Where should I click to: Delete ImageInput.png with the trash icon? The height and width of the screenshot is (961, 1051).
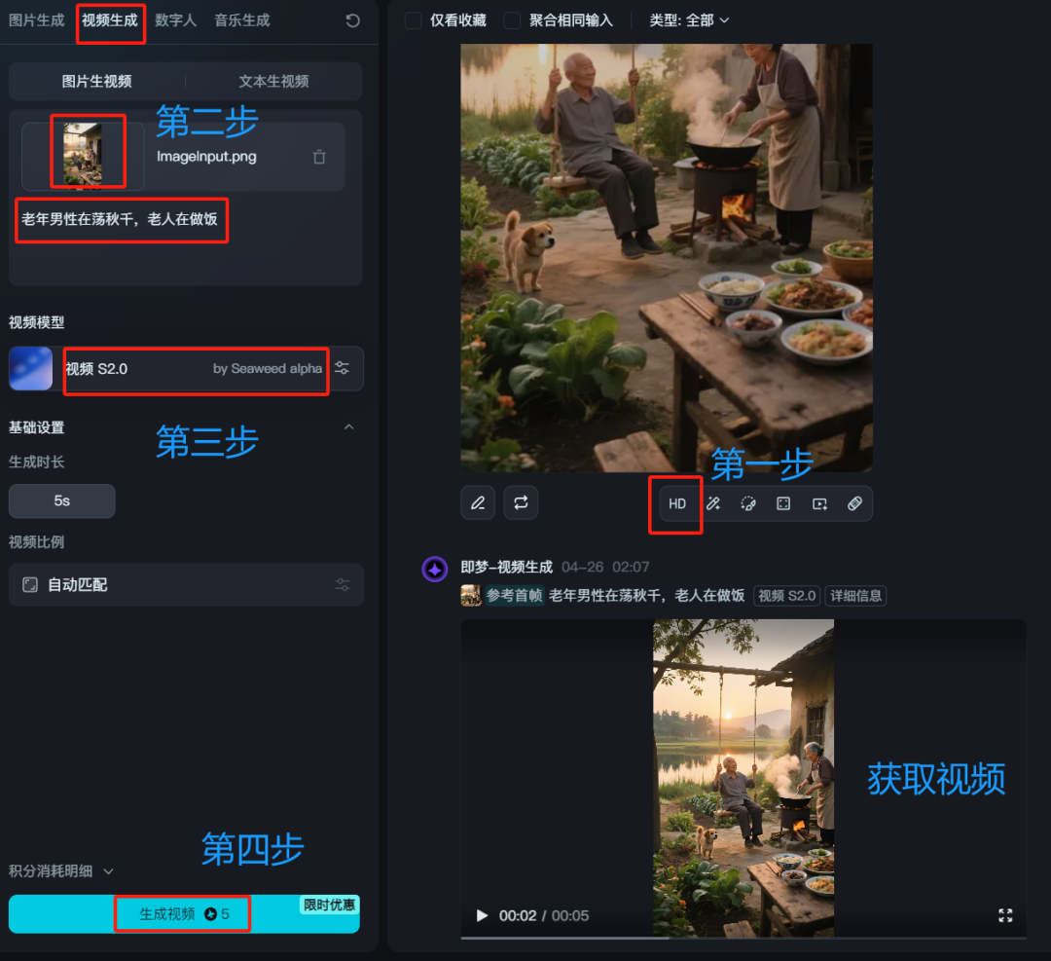319,157
